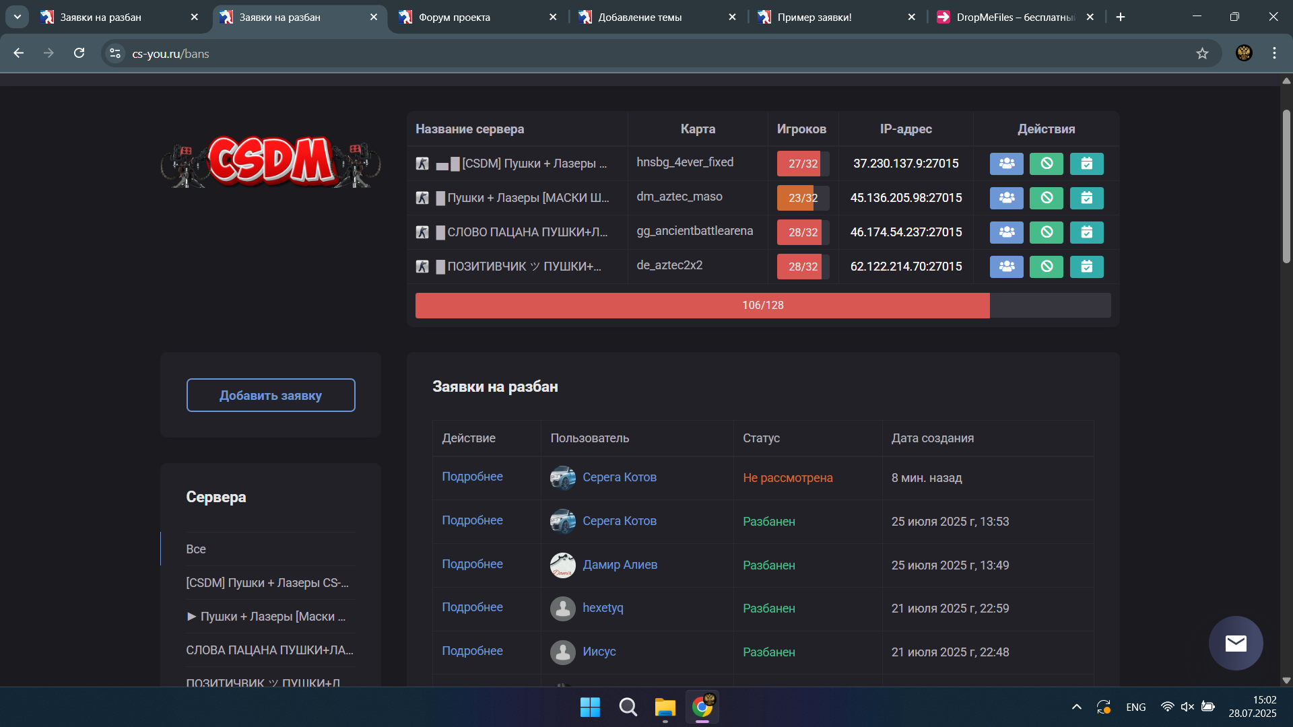Open the tab search dropdown arrow
Image resolution: width=1293 pixels, height=727 pixels.
click(x=18, y=17)
